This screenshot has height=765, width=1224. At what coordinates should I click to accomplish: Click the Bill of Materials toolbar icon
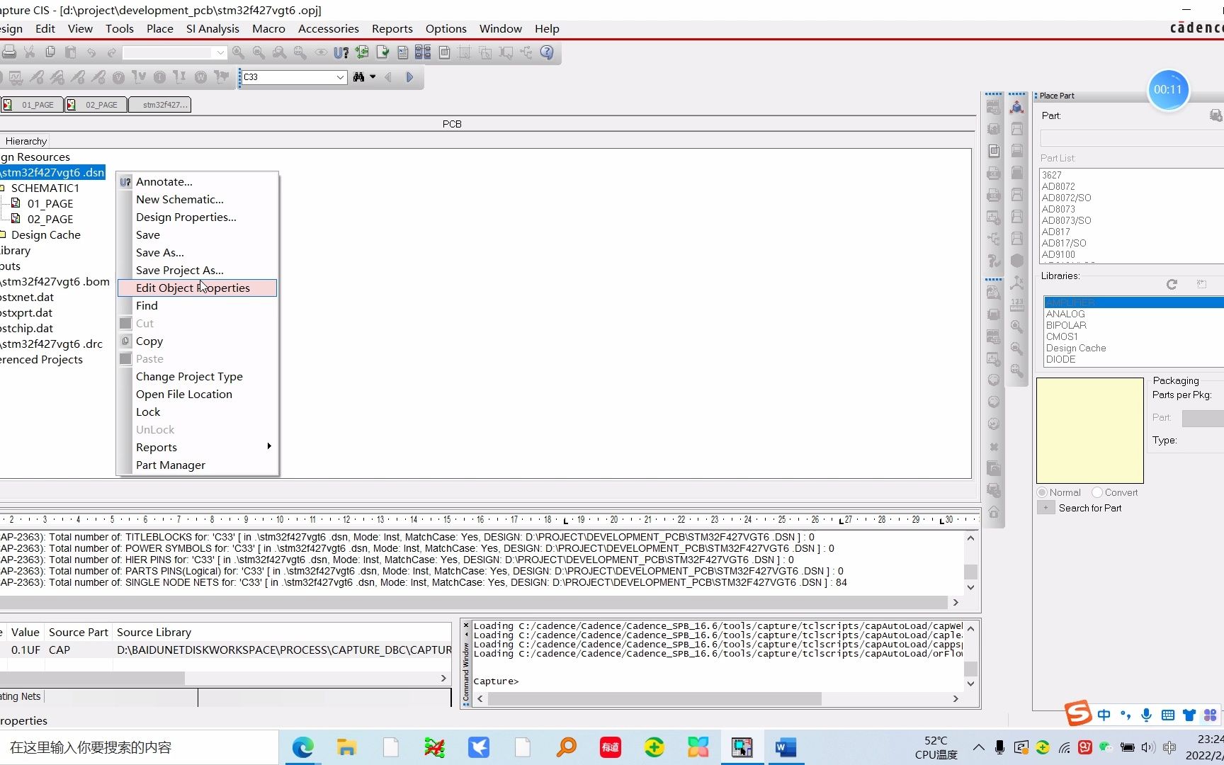[444, 52]
